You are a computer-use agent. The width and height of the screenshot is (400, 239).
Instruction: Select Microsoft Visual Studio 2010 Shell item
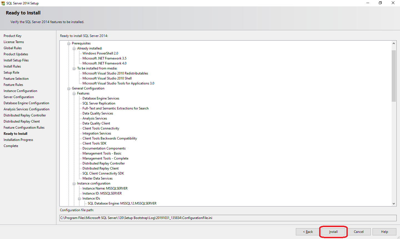(107, 78)
